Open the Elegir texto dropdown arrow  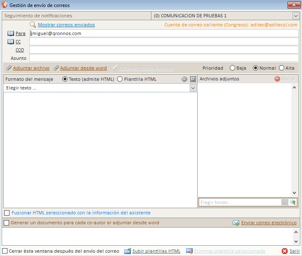click(x=193, y=88)
